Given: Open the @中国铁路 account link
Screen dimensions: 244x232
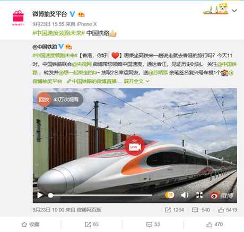Looking at the screenshot, I should 45,47.
